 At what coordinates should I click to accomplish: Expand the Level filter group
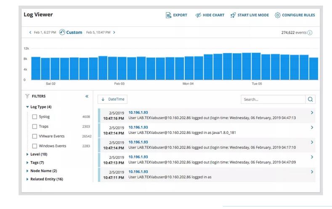pos(28,154)
